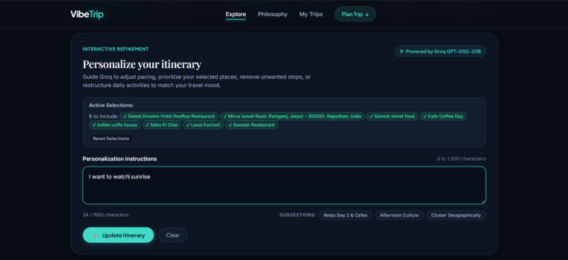Viewport: 568px width, 260px height.
Task: Open the Plan Trip dropdown button
Action: (x=355, y=15)
